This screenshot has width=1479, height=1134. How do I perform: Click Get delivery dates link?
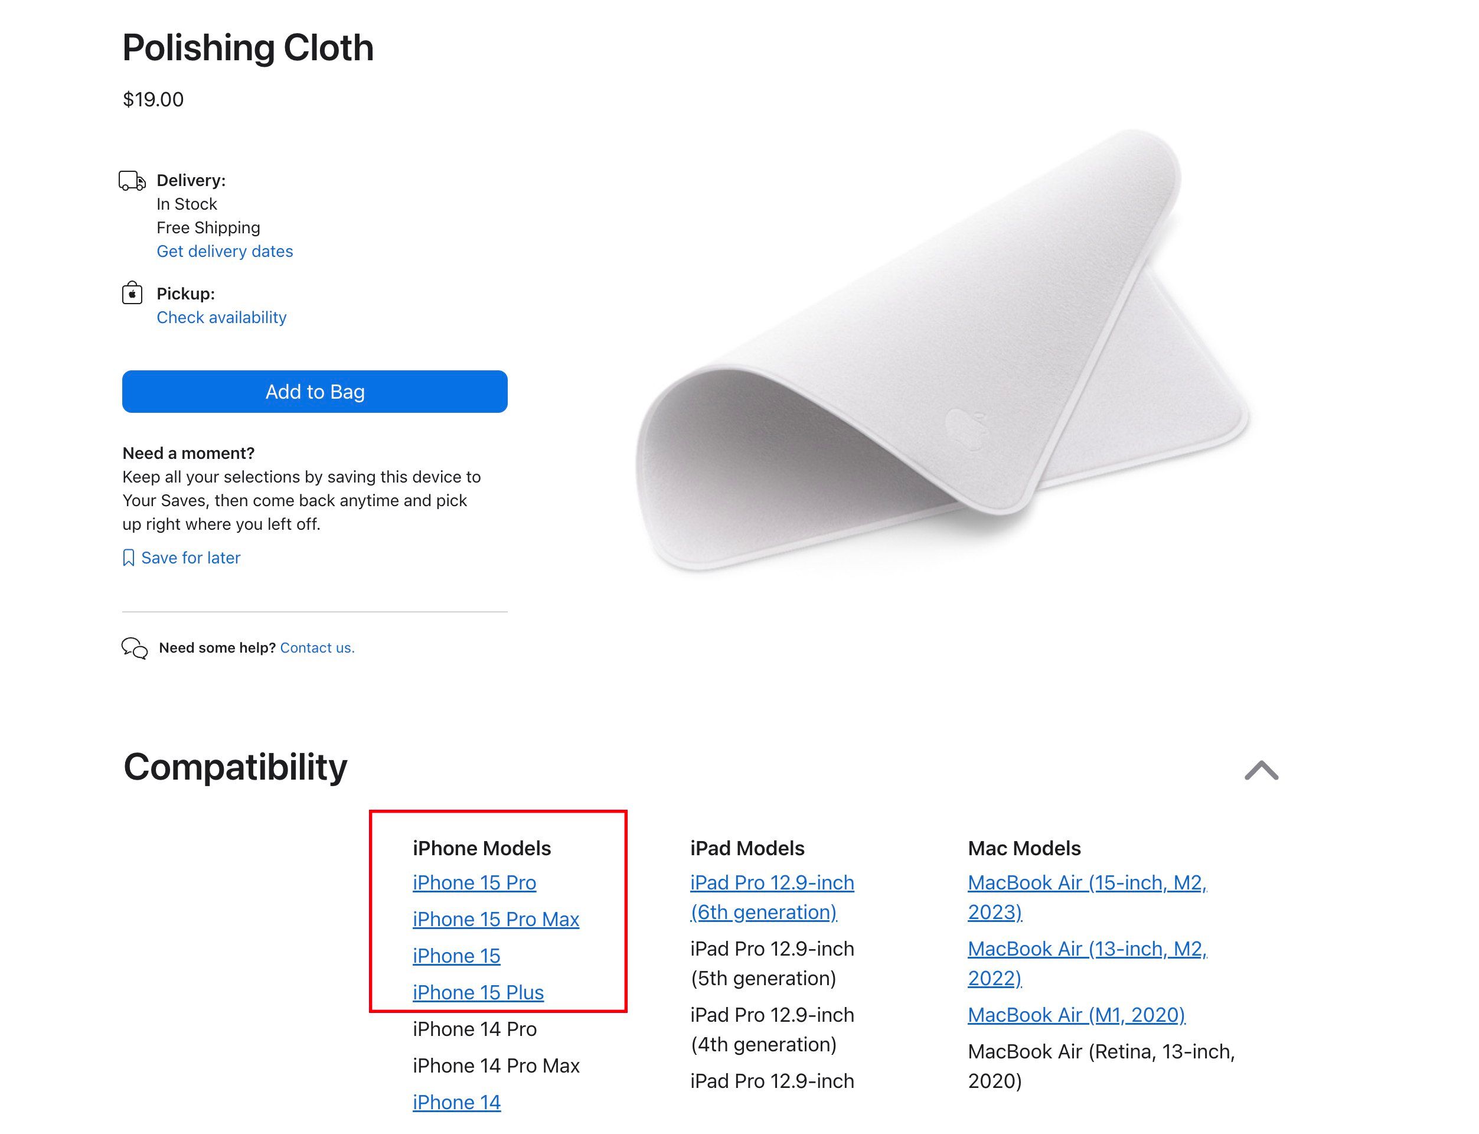coord(224,252)
